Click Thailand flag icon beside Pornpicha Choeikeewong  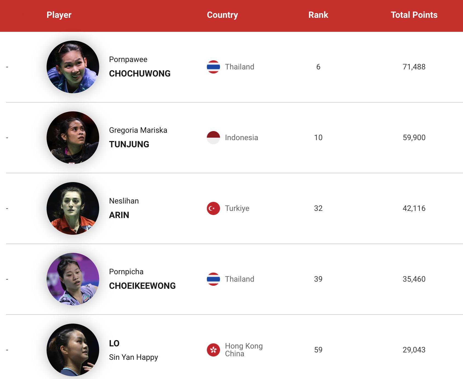pyautogui.click(x=213, y=279)
